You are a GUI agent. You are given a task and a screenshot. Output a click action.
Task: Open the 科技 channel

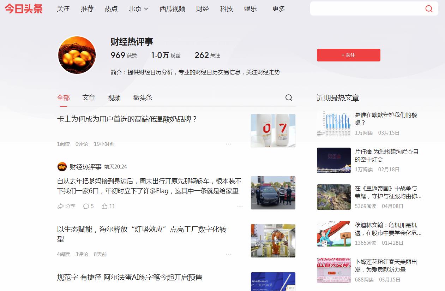227,9
